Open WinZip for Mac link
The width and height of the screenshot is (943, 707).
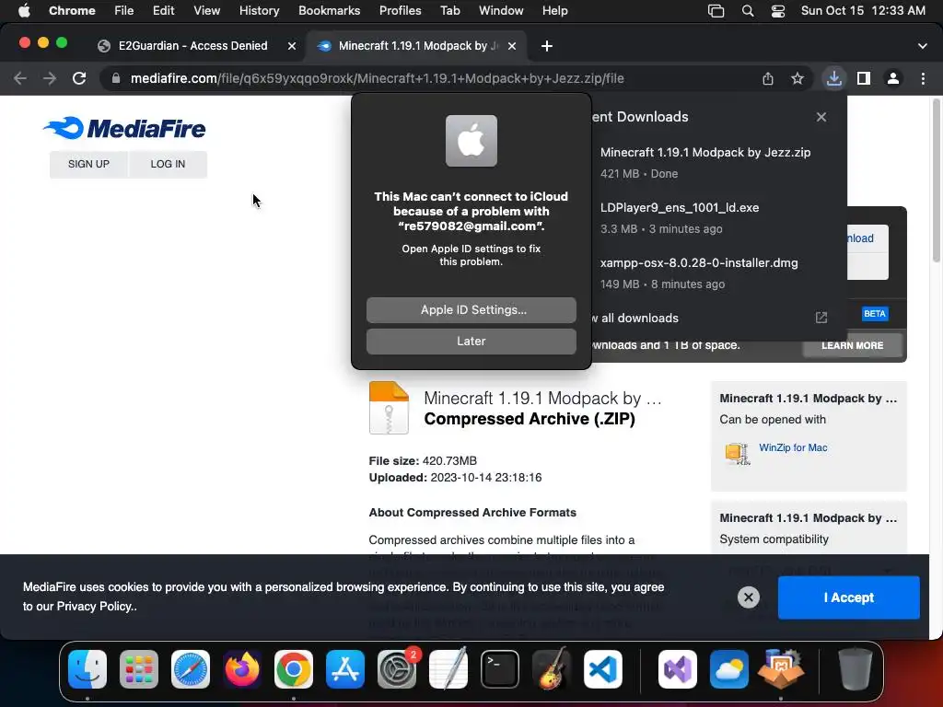point(793,448)
